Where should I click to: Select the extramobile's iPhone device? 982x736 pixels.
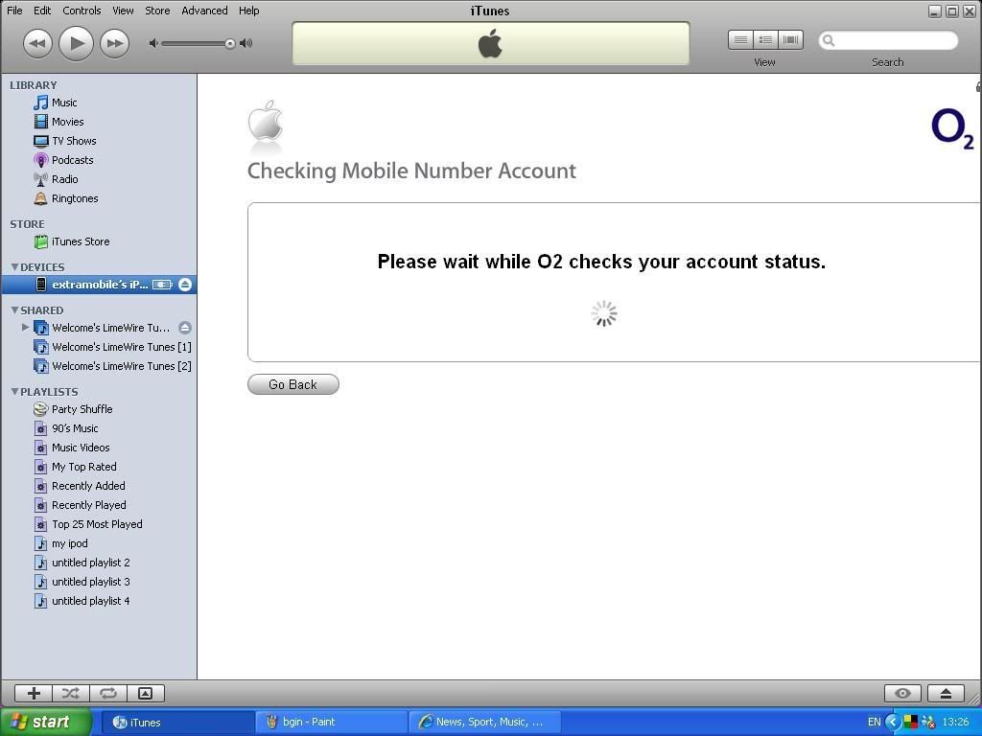tap(99, 285)
